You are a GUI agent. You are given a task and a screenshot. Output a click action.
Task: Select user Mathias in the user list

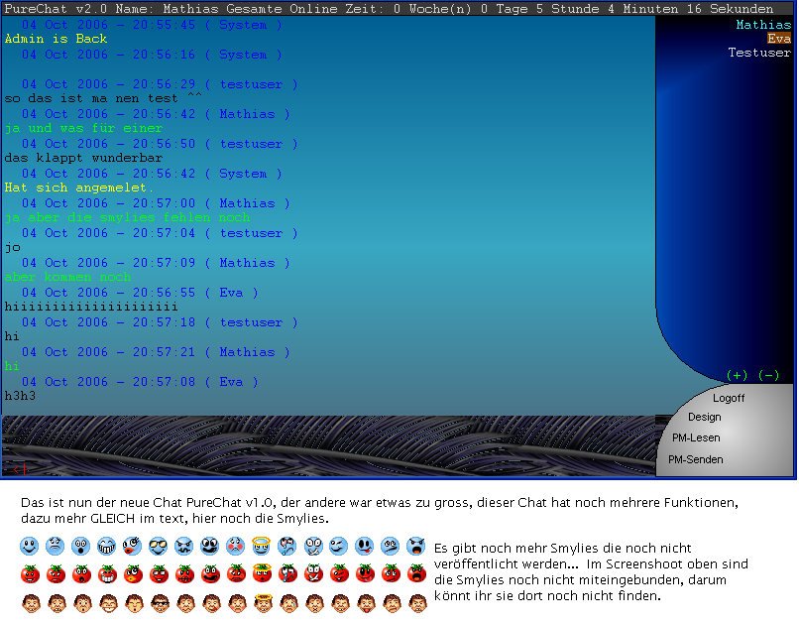pos(763,25)
